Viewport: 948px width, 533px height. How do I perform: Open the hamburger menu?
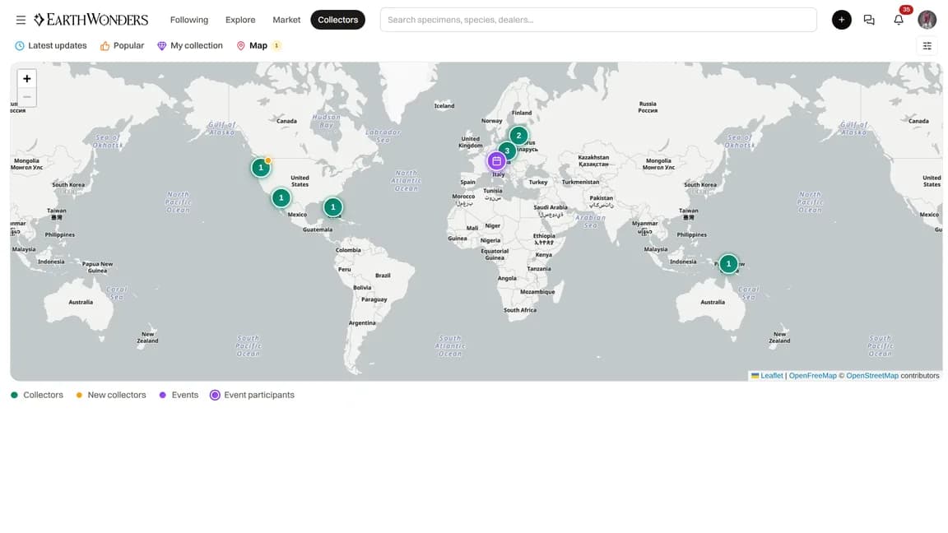(21, 20)
